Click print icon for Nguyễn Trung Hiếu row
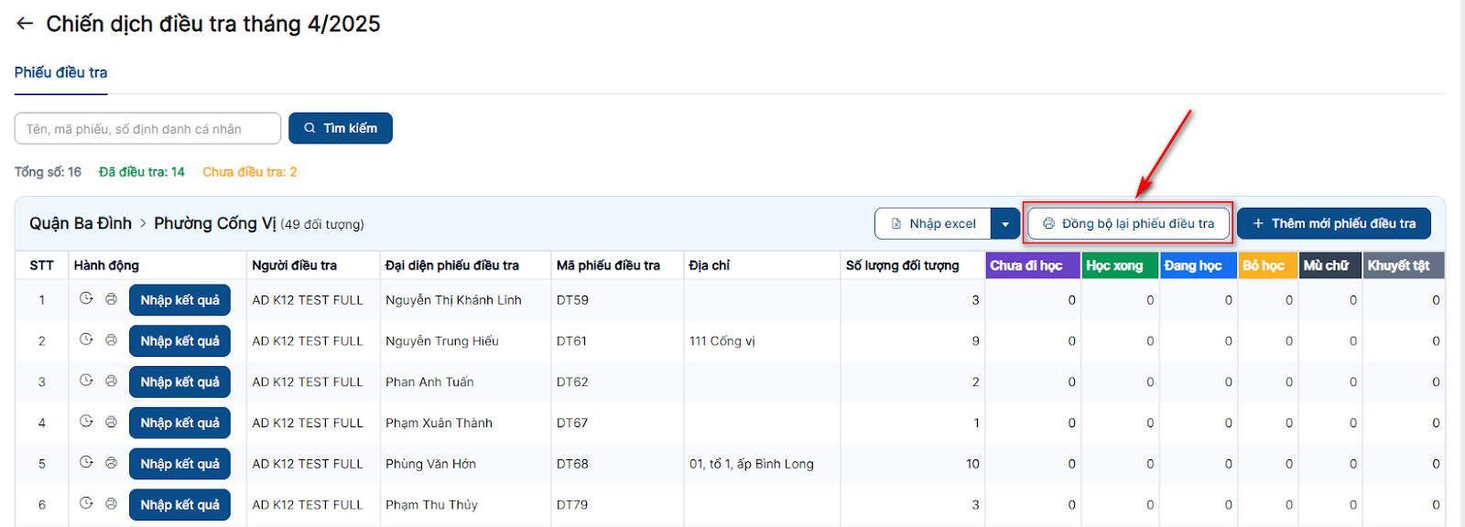 111,339
